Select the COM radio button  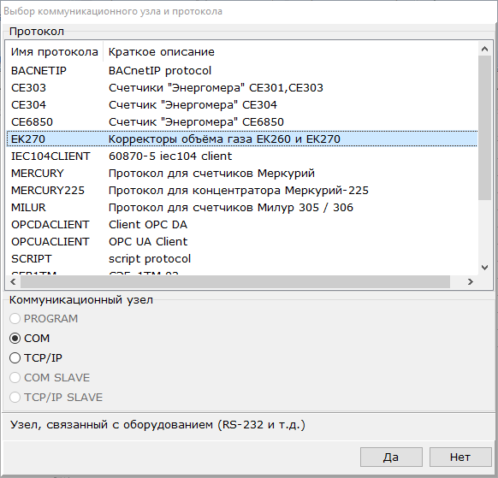(30, 339)
